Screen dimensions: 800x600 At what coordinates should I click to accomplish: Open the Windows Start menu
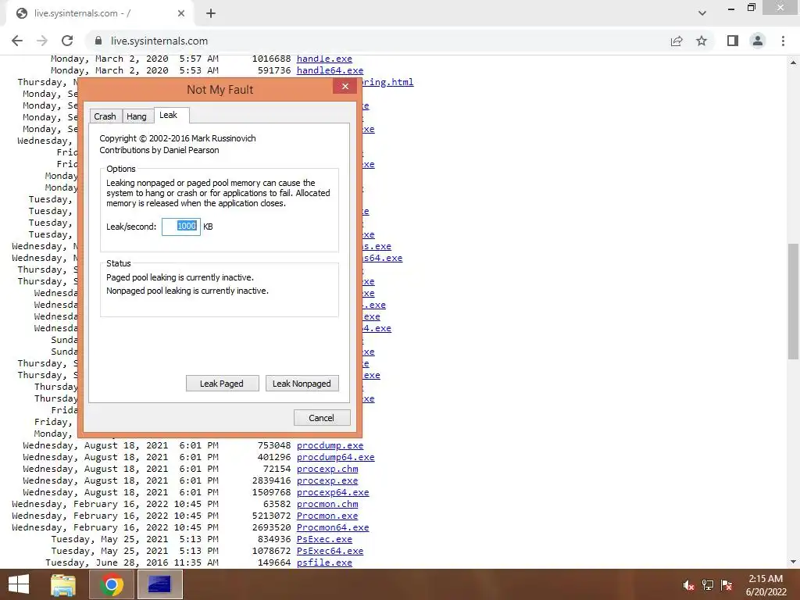tap(19, 584)
